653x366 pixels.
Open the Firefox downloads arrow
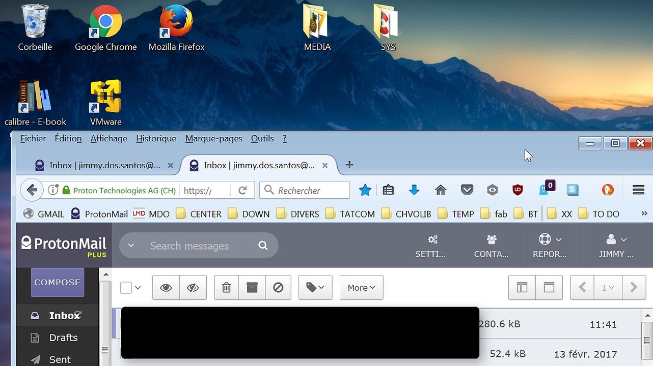coord(414,190)
